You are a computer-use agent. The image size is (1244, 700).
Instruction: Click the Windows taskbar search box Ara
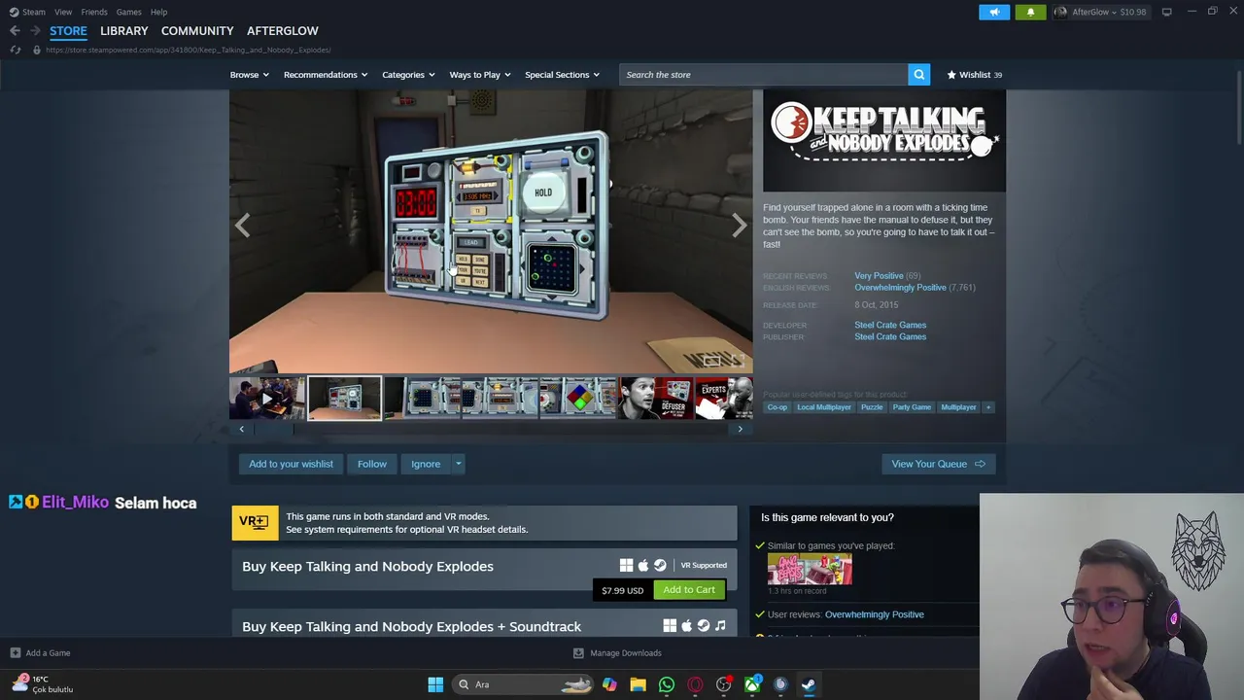tap(525, 684)
